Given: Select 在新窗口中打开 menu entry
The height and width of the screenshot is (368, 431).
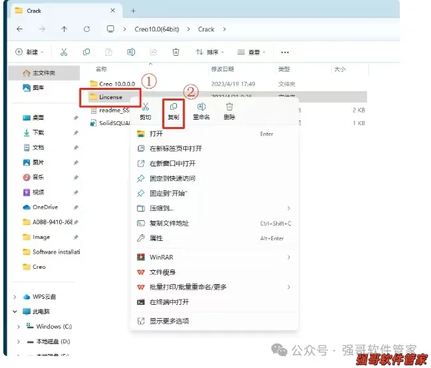Looking at the screenshot, I should (214, 164).
